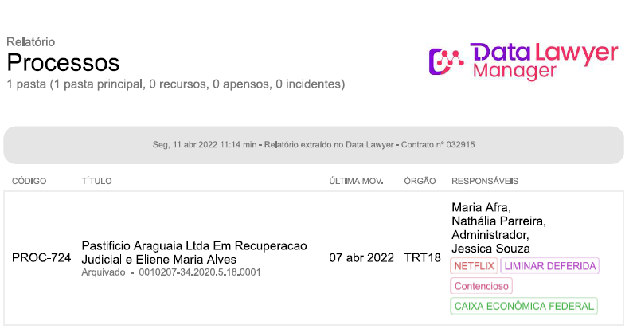633x329 pixels.
Task: Click the Data Lawyer Manager logo text
Action: 544,61
